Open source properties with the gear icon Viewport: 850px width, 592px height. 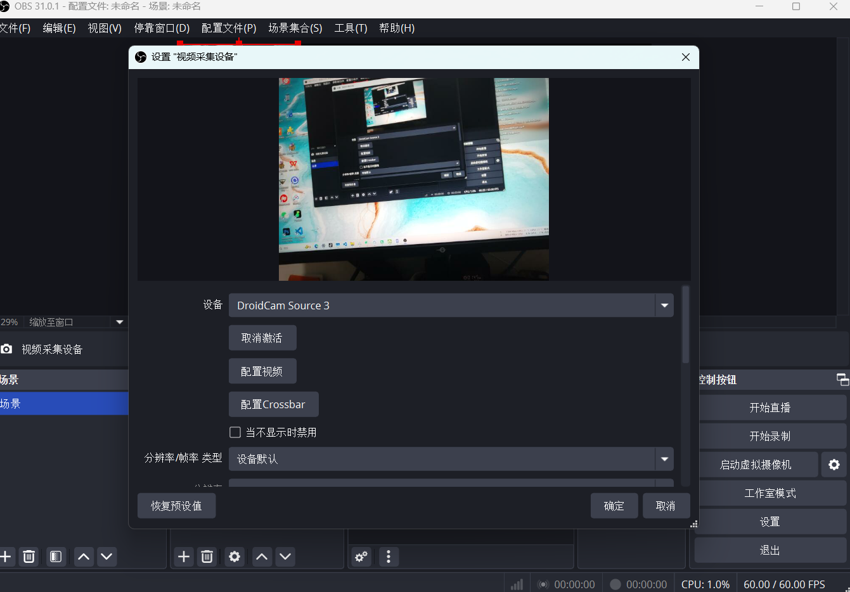click(x=234, y=557)
